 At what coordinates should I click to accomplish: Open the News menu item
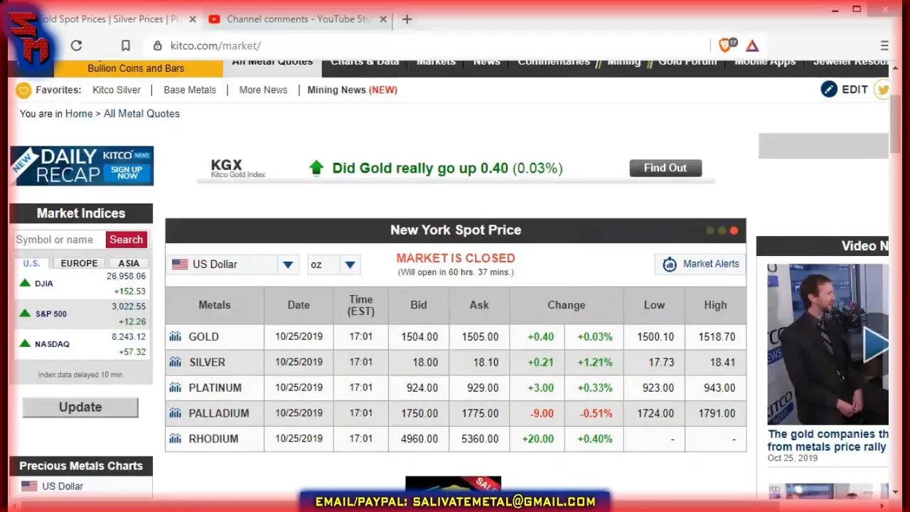[x=487, y=64]
